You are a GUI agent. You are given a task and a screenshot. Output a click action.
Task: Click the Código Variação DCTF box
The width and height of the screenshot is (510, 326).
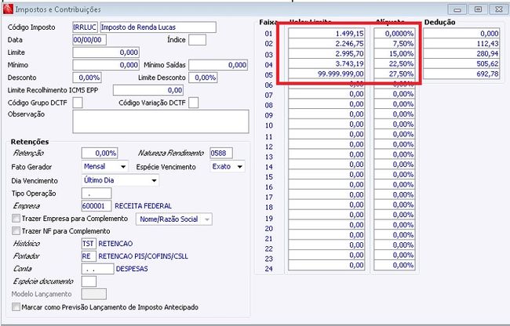194,103
